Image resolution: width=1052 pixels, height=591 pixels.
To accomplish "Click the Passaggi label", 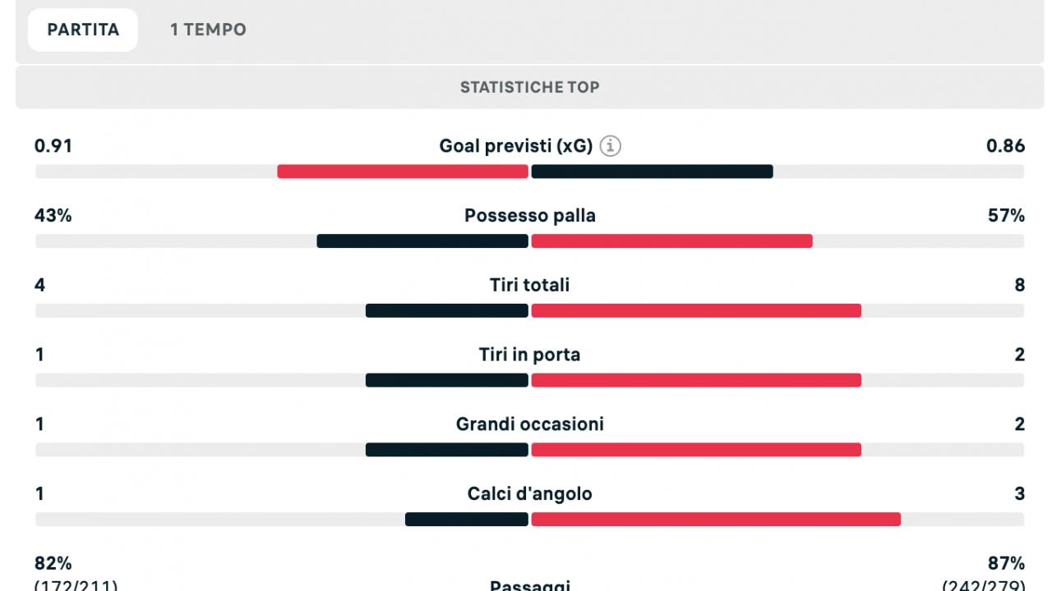I will tap(529, 585).
